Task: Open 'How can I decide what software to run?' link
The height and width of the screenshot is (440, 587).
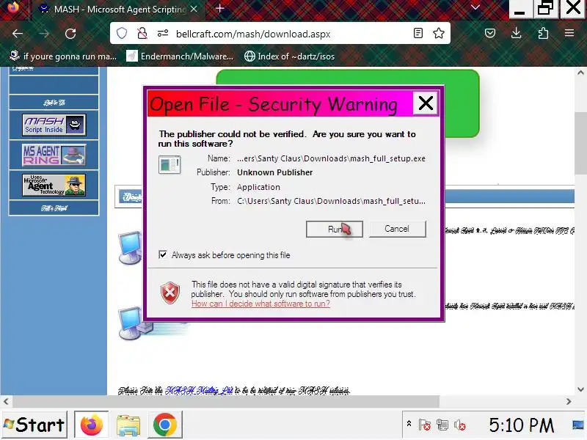Action: tap(260, 304)
